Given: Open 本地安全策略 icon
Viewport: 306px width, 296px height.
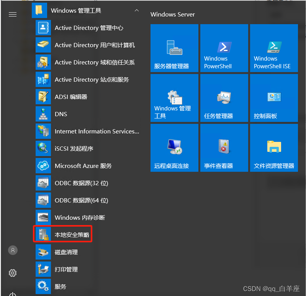Looking at the screenshot, I should pyautogui.click(x=43, y=234).
